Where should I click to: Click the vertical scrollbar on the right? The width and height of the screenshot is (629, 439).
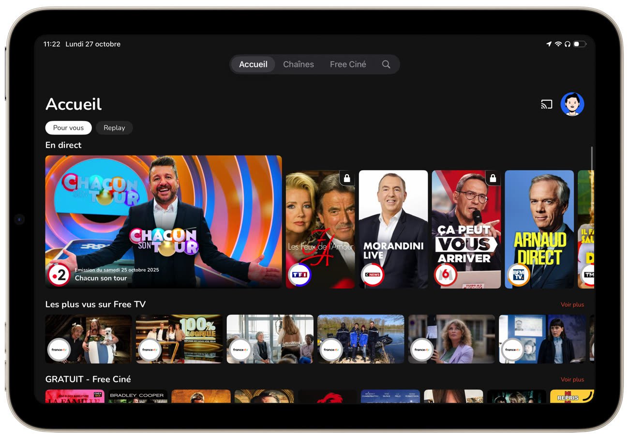(x=591, y=160)
